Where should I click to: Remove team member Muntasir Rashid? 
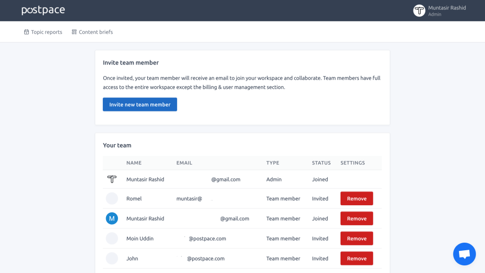[x=357, y=218]
